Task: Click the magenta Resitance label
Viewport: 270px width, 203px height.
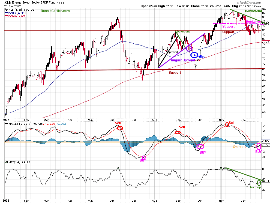Action: (x=253, y=22)
